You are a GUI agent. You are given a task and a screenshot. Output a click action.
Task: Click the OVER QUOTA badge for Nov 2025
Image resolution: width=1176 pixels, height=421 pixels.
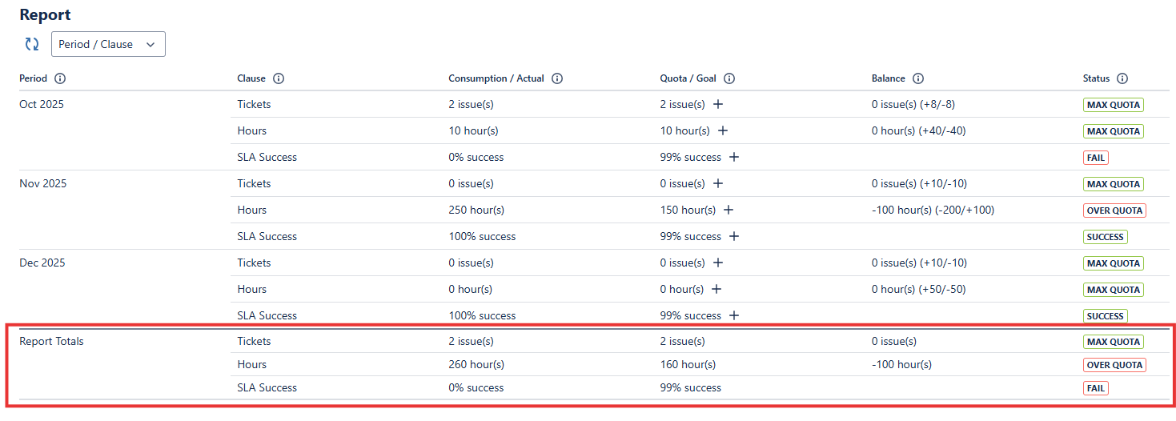[x=1114, y=210]
